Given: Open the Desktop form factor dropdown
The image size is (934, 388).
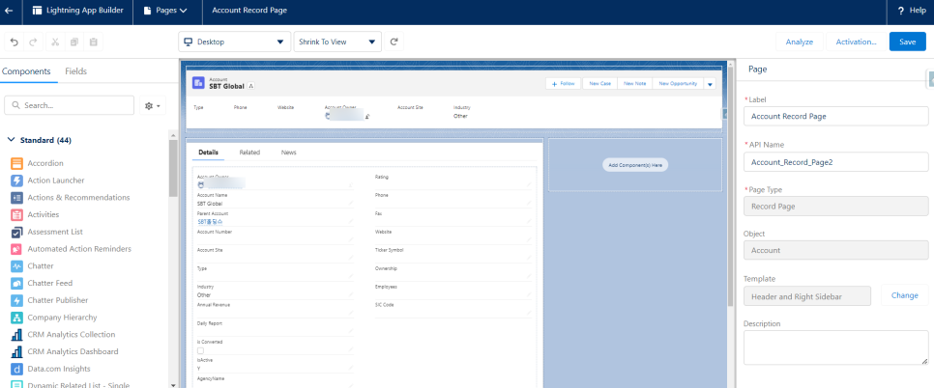Looking at the screenshot, I should point(234,42).
